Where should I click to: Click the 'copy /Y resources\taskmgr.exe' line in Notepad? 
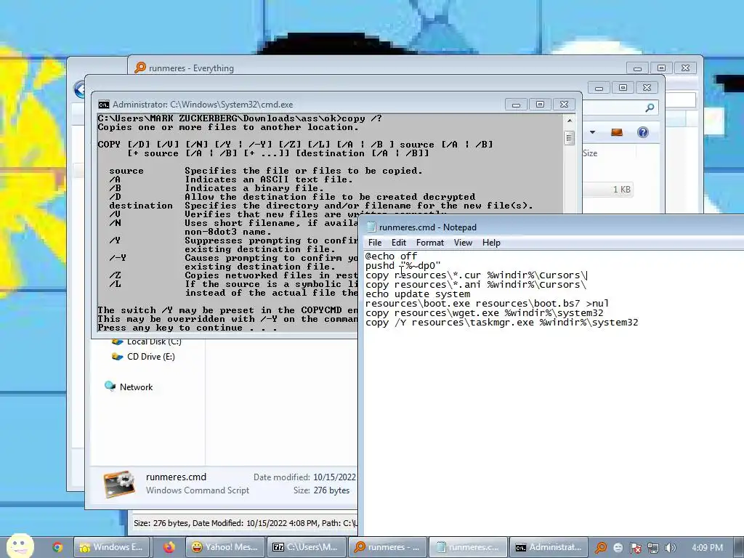(x=501, y=323)
